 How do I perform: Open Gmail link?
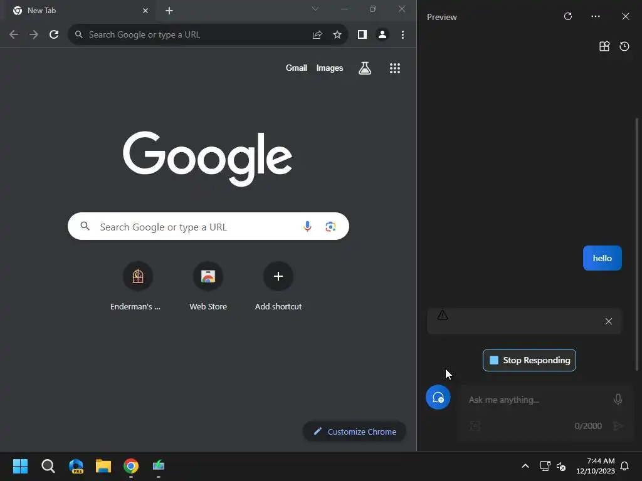296,68
